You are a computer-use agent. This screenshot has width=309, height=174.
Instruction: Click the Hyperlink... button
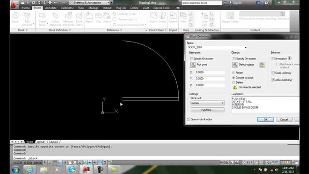tap(207, 110)
